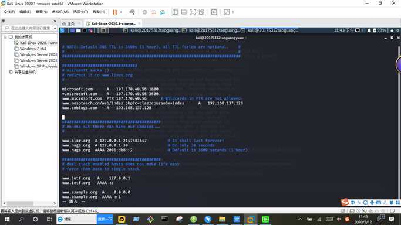
Task: Open the library search filter dropdown
Action: pos(55,28)
